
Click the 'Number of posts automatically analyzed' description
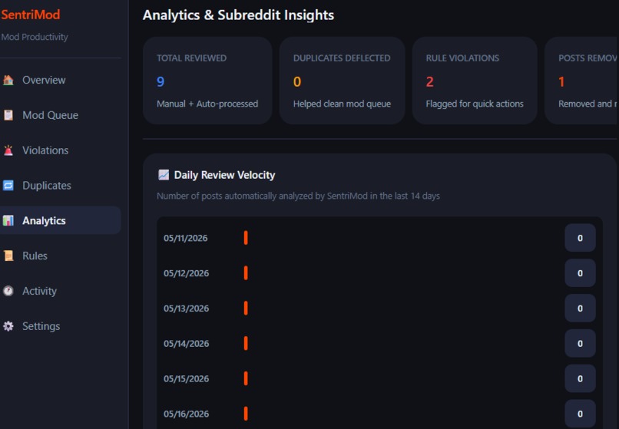point(298,196)
